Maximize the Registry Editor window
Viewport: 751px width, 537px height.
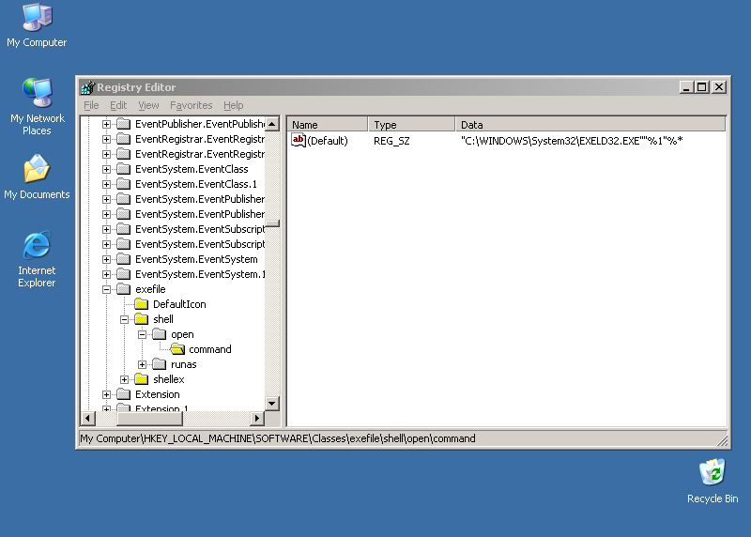[702, 87]
